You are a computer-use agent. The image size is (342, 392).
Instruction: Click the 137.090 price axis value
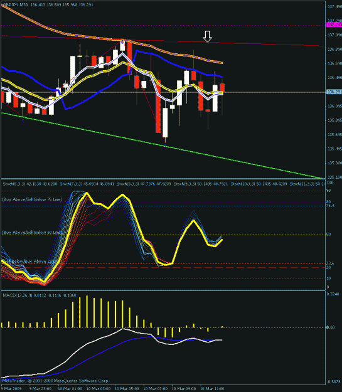pyautogui.click(x=334, y=35)
